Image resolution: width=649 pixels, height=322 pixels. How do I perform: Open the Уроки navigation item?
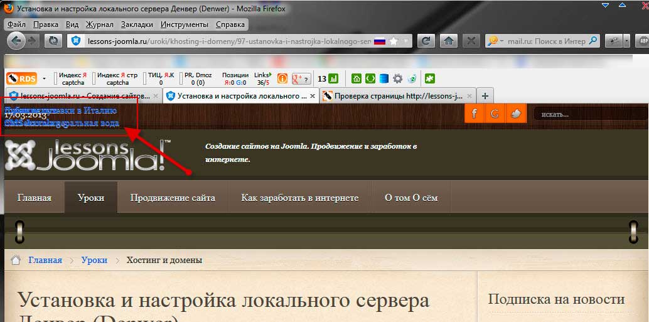[x=91, y=198]
